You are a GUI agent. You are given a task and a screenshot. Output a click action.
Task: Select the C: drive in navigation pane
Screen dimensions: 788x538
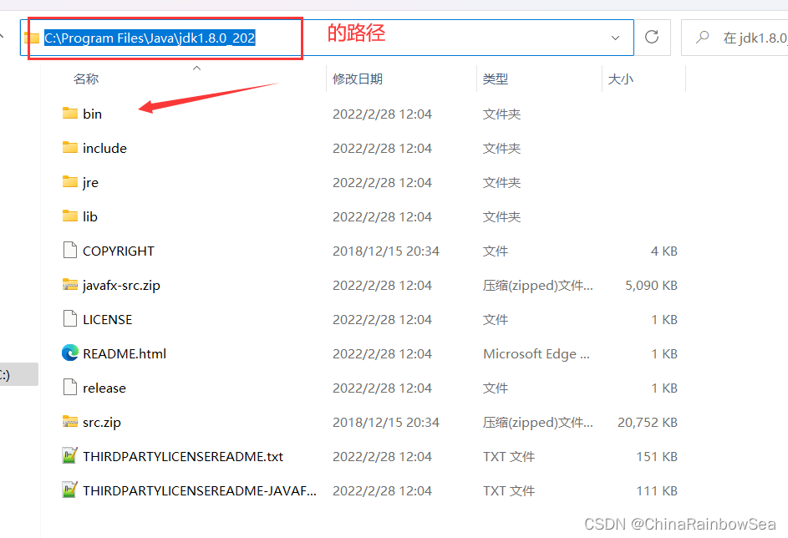point(19,374)
